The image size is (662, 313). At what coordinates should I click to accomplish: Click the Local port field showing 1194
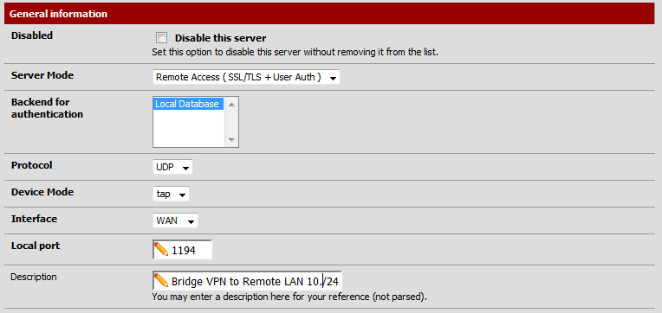tap(182, 250)
